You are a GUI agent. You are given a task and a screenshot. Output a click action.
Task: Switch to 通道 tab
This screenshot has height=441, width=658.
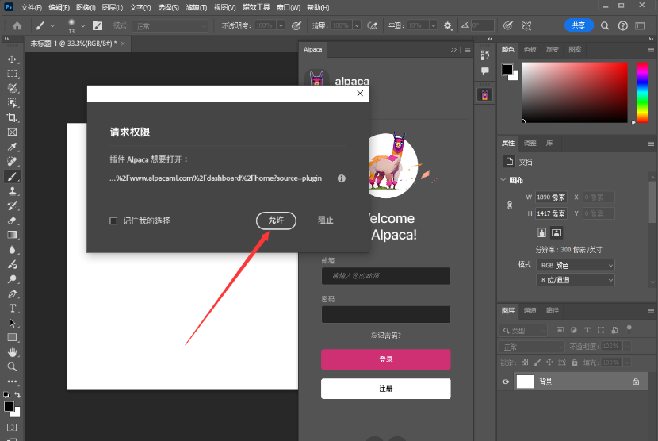click(x=530, y=311)
